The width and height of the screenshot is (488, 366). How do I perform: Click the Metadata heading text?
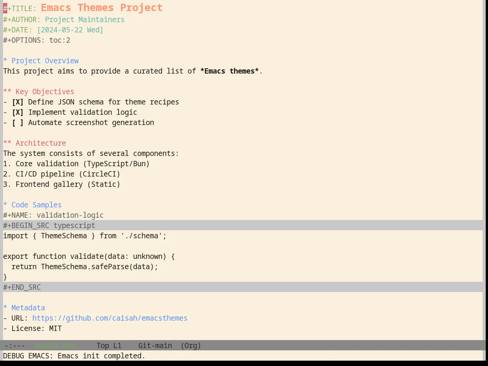(28, 308)
